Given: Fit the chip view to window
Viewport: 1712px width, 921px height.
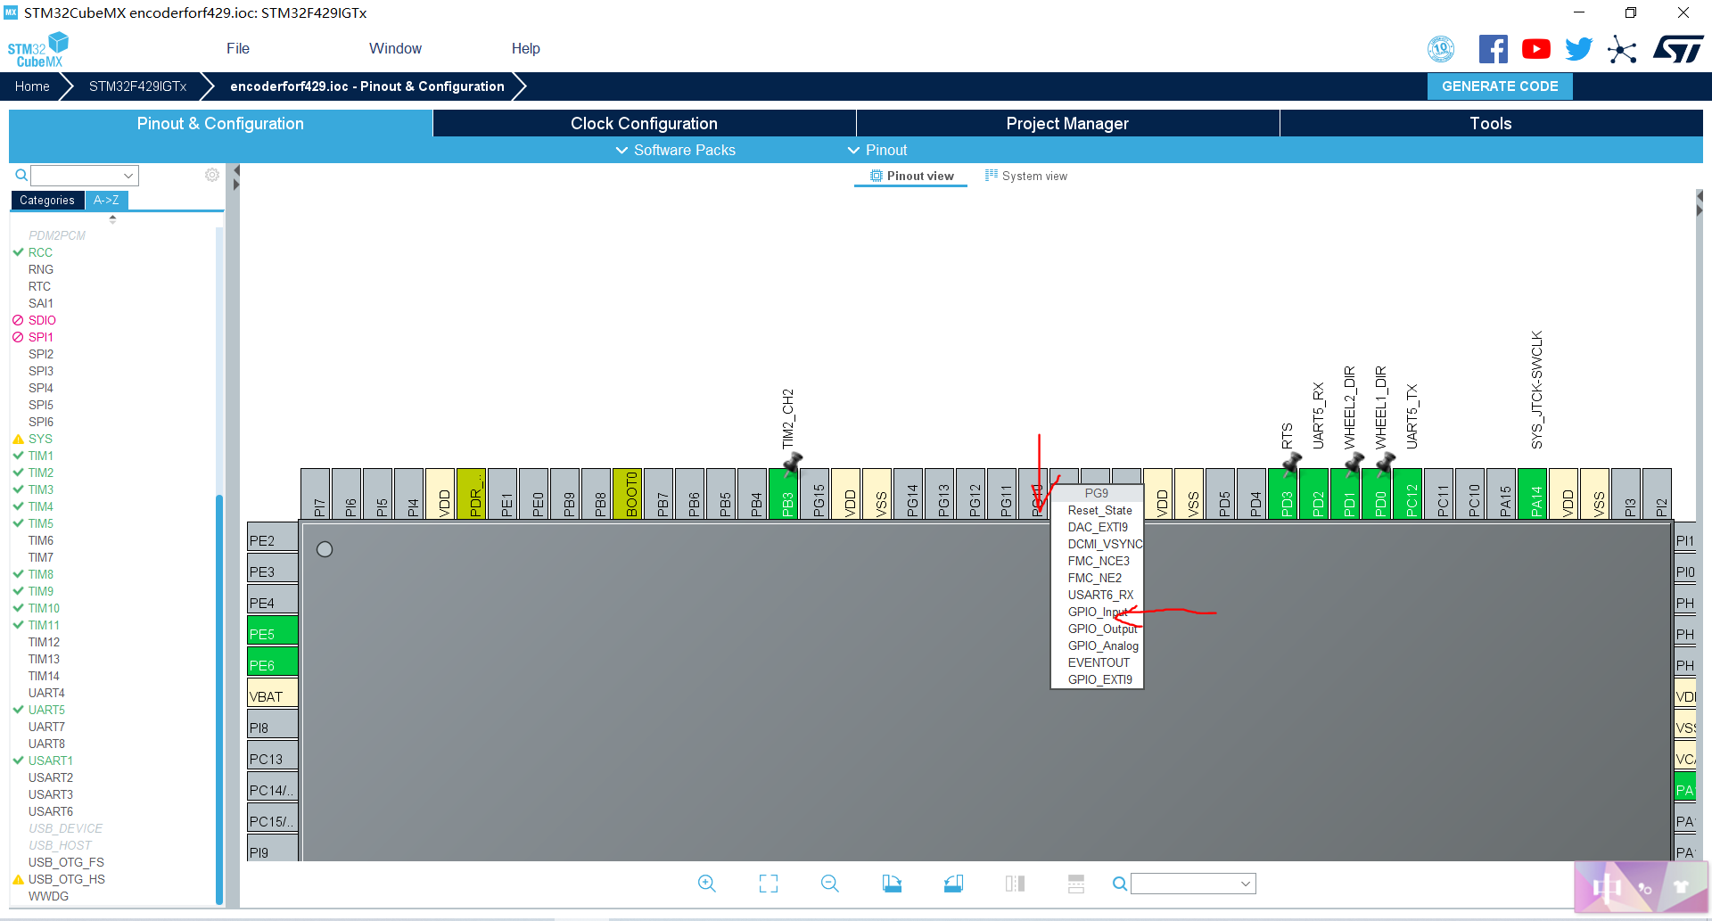Looking at the screenshot, I should click(768, 884).
